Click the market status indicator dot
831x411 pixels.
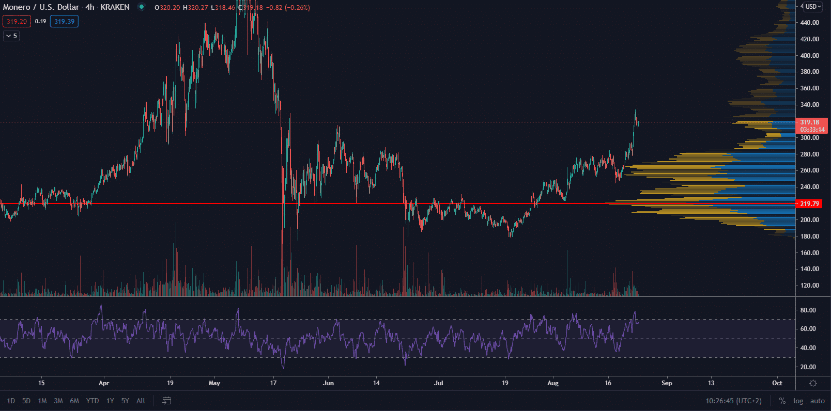point(141,7)
